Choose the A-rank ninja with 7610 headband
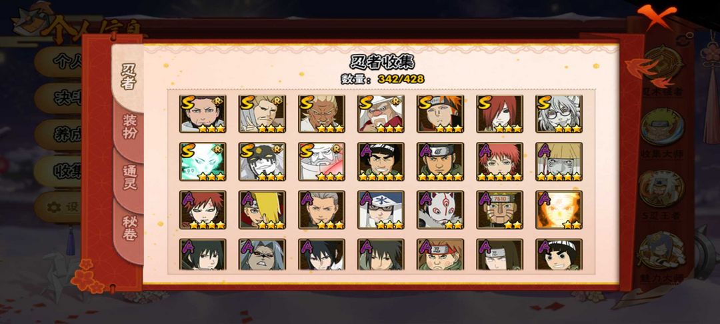This screenshot has width=720, height=324. tap(499, 210)
